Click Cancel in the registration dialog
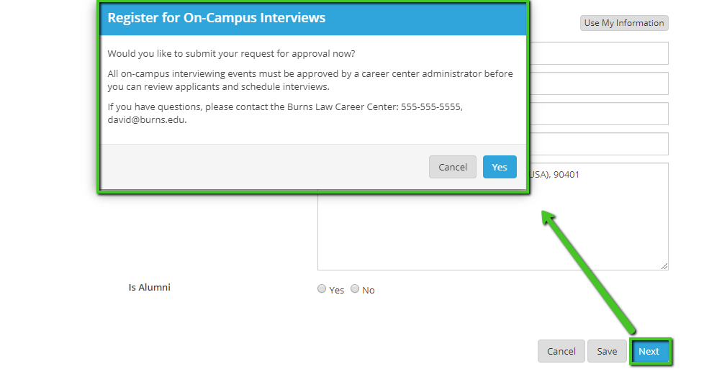This screenshot has width=704, height=387. pyautogui.click(x=453, y=167)
